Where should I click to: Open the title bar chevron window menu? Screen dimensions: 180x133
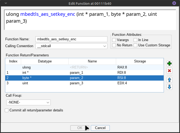[6, 3]
